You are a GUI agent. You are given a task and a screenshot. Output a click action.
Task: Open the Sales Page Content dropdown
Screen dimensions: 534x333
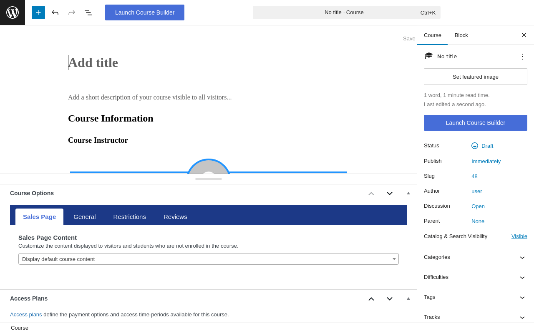tap(209, 259)
